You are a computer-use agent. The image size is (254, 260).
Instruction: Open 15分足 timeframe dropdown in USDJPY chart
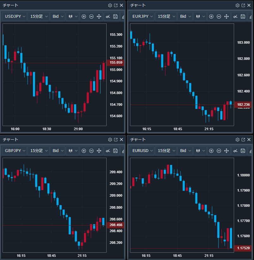[38, 16]
